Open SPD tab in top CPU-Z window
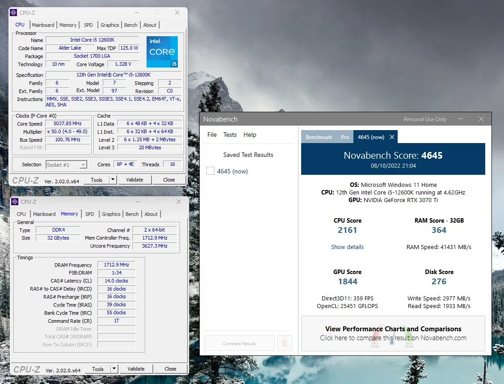The image size is (504, 384). 88,25
